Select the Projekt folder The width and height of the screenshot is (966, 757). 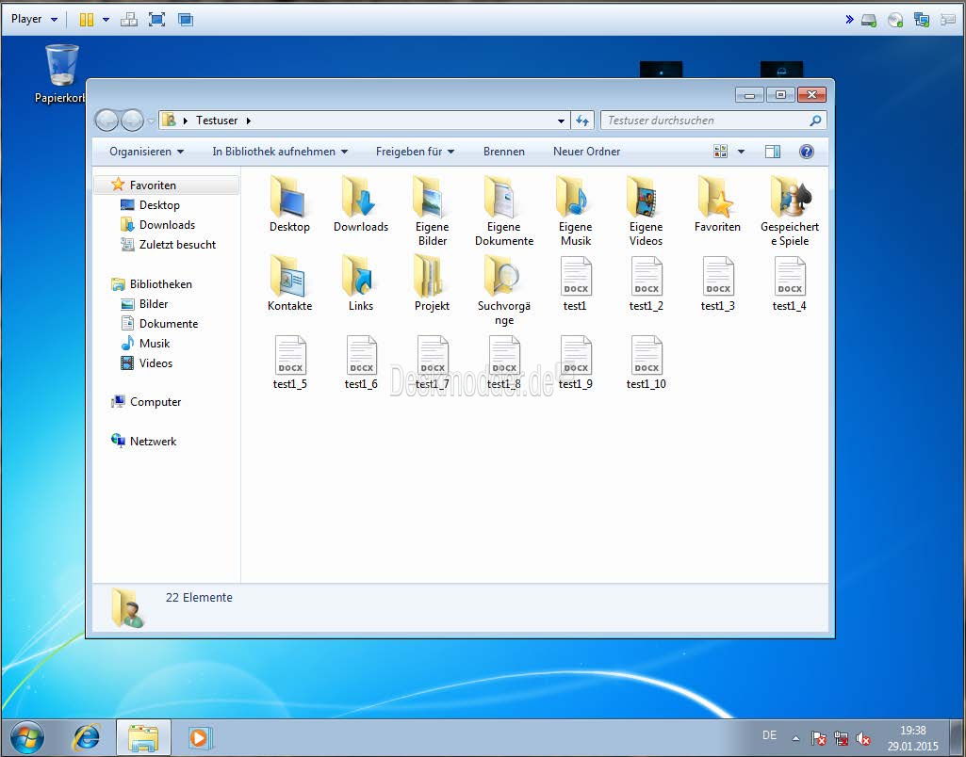click(x=433, y=283)
